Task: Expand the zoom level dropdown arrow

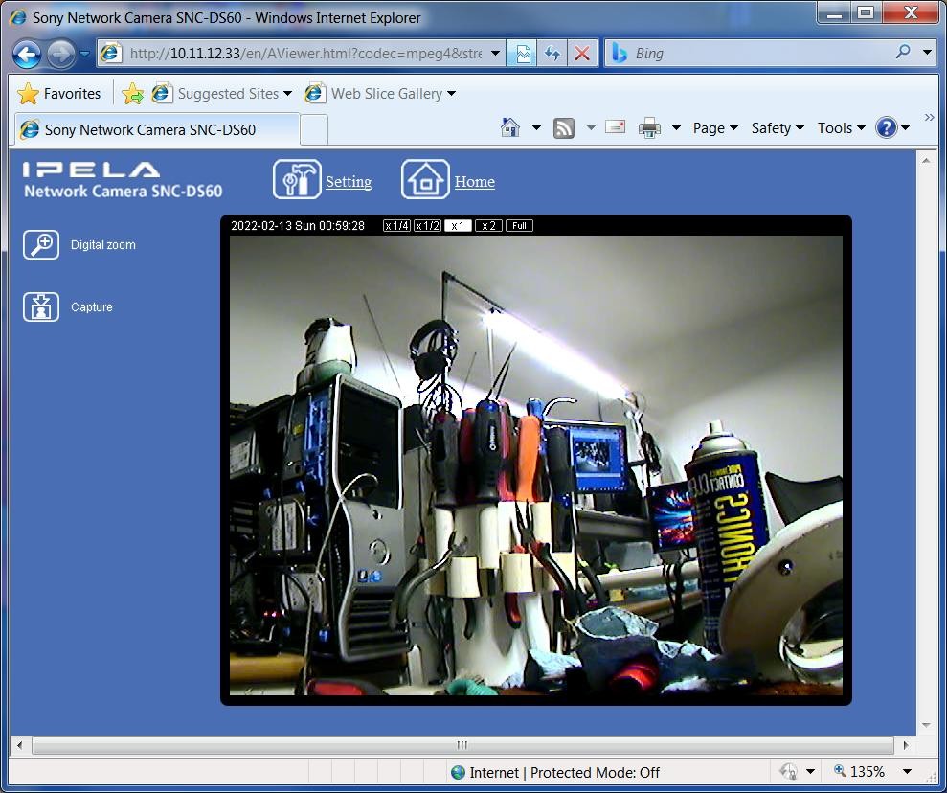Action: (x=907, y=772)
